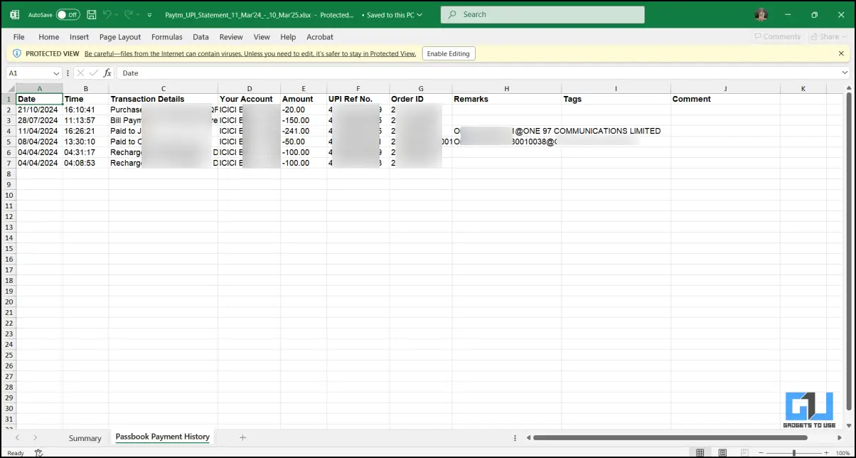The width and height of the screenshot is (856, 458).
Task: Select the Transaction Details header cell
Action: click(x=164, y=99)
